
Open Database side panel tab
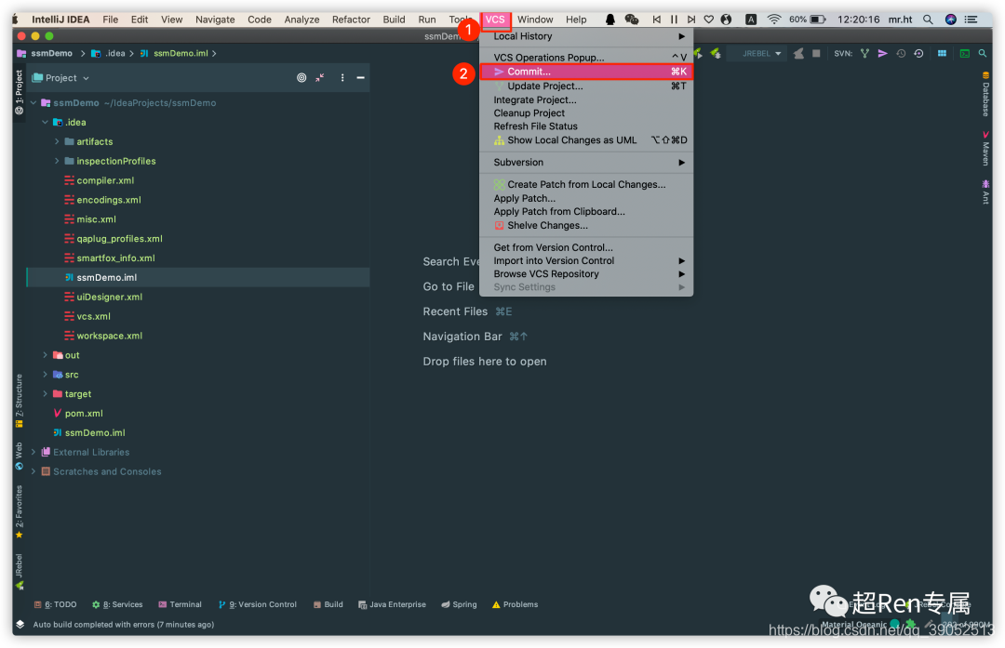coord(985,94)
